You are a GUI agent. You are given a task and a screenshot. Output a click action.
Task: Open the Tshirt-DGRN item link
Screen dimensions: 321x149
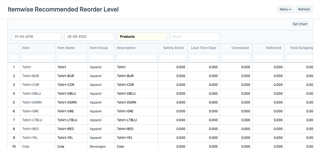coord(32,102)
